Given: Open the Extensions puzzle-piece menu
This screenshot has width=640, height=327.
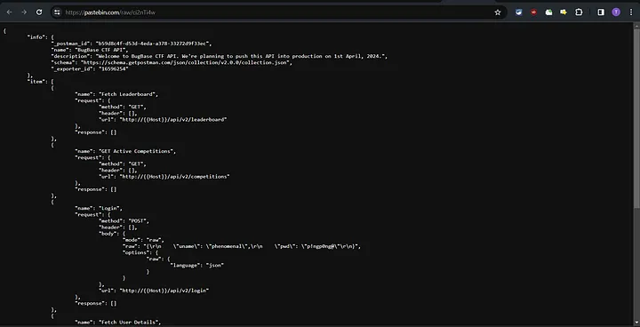Looking at the screenshot, I should [x=579, y=12].
